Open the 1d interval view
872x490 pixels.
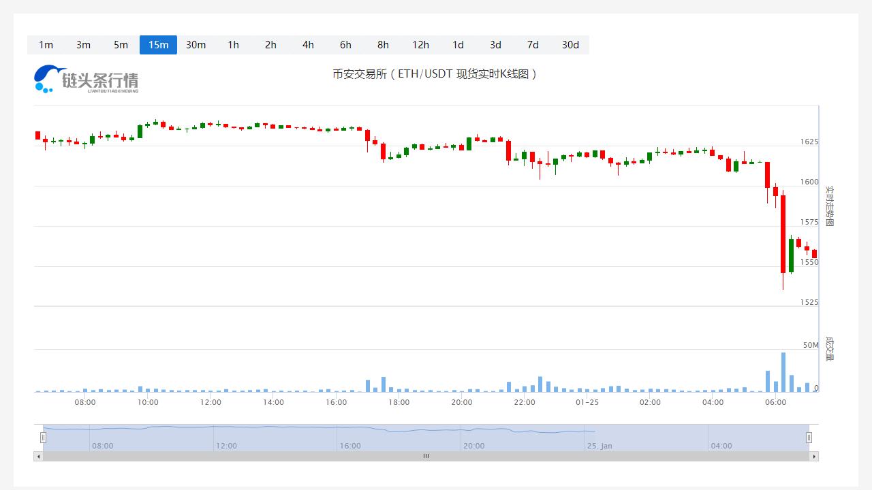[458, 45]
